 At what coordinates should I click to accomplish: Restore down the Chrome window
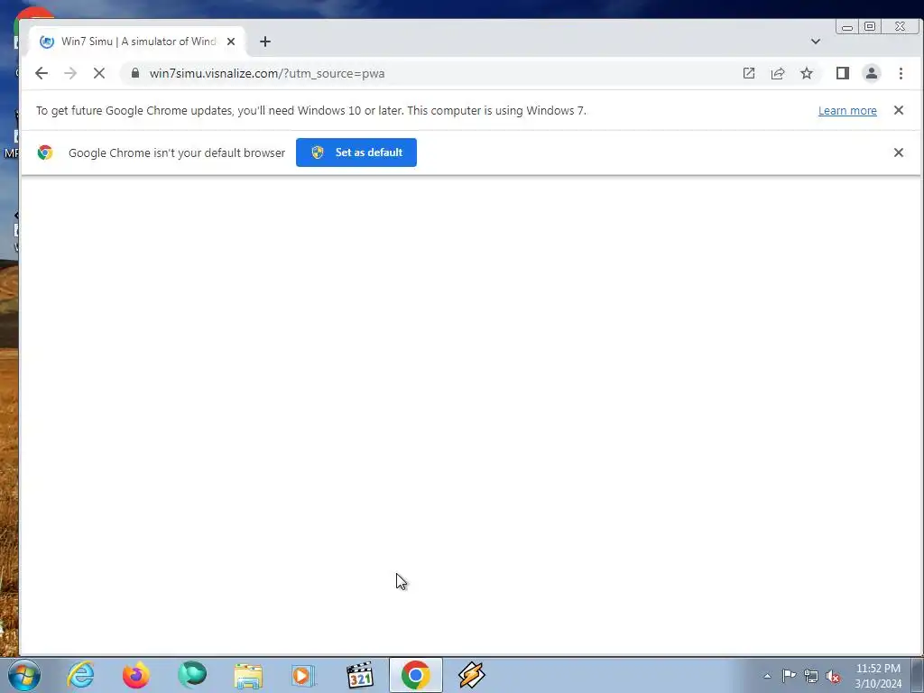point(870,26)
